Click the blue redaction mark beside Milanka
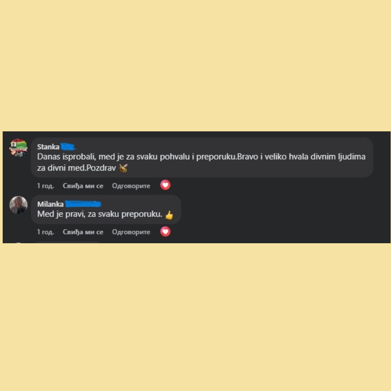391x391 pixels. pos(83,204)
